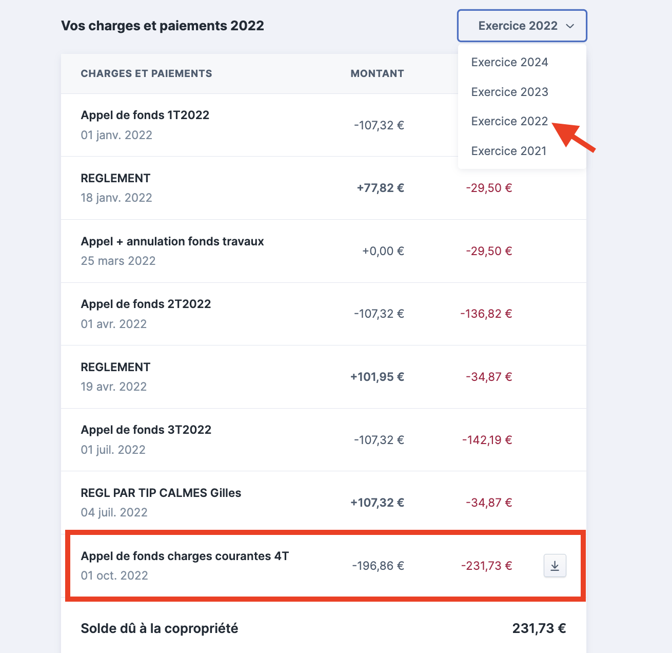
Task: Click the dropdown chevron arrow
Action: 570,26
